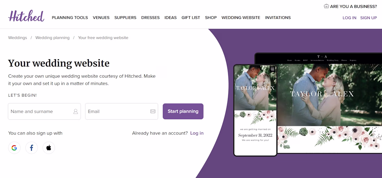The image size is (382, 178).
Task: Click Your free wedding website breadcrumb
Action: point(103,38)
